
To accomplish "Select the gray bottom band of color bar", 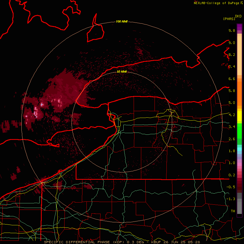I will (239, 203).
